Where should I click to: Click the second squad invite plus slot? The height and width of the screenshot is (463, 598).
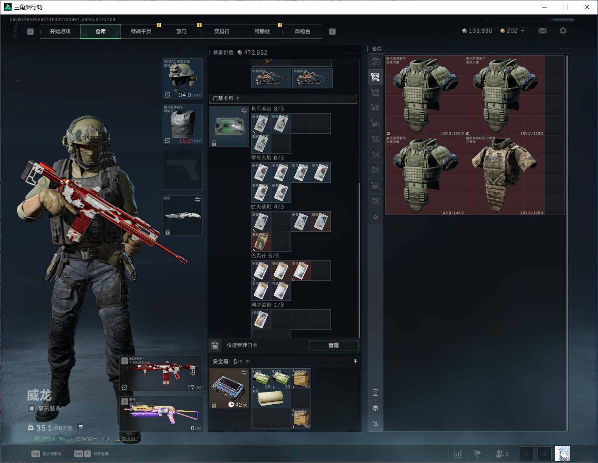pyautogui.click(x=544, y=454)
